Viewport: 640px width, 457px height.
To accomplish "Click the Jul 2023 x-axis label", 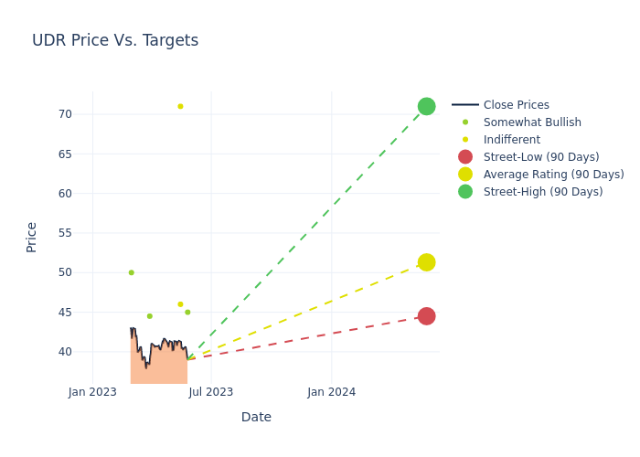I will (211, 392).
